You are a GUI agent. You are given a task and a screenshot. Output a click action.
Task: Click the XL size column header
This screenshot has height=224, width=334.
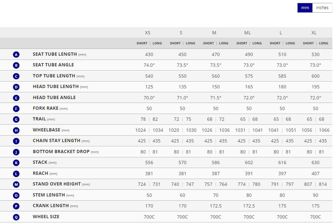pos(314,33)
